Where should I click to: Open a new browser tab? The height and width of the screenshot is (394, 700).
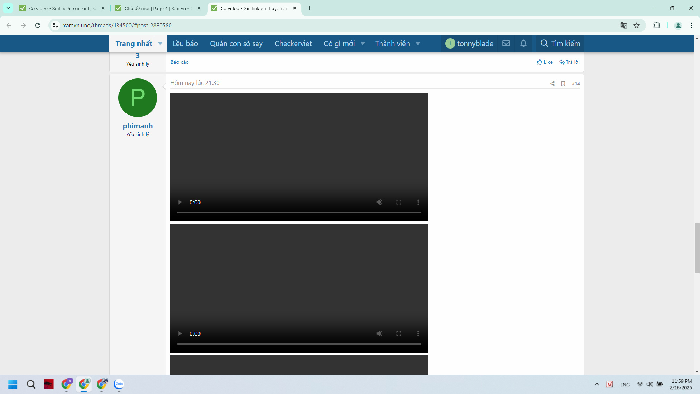point(310,8)
